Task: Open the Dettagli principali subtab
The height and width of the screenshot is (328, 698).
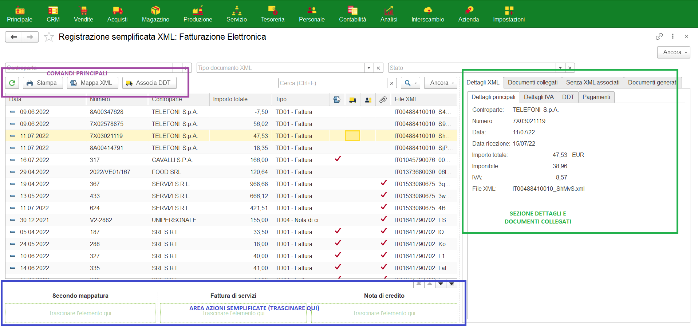Action: [493, 97]
